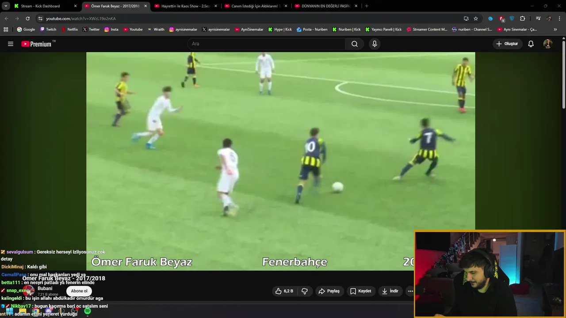Viewport: 566px width, 318px height.
Task: Open the Yayıncı Paneli | Kick bookmark
Action: tap(383, 30)
